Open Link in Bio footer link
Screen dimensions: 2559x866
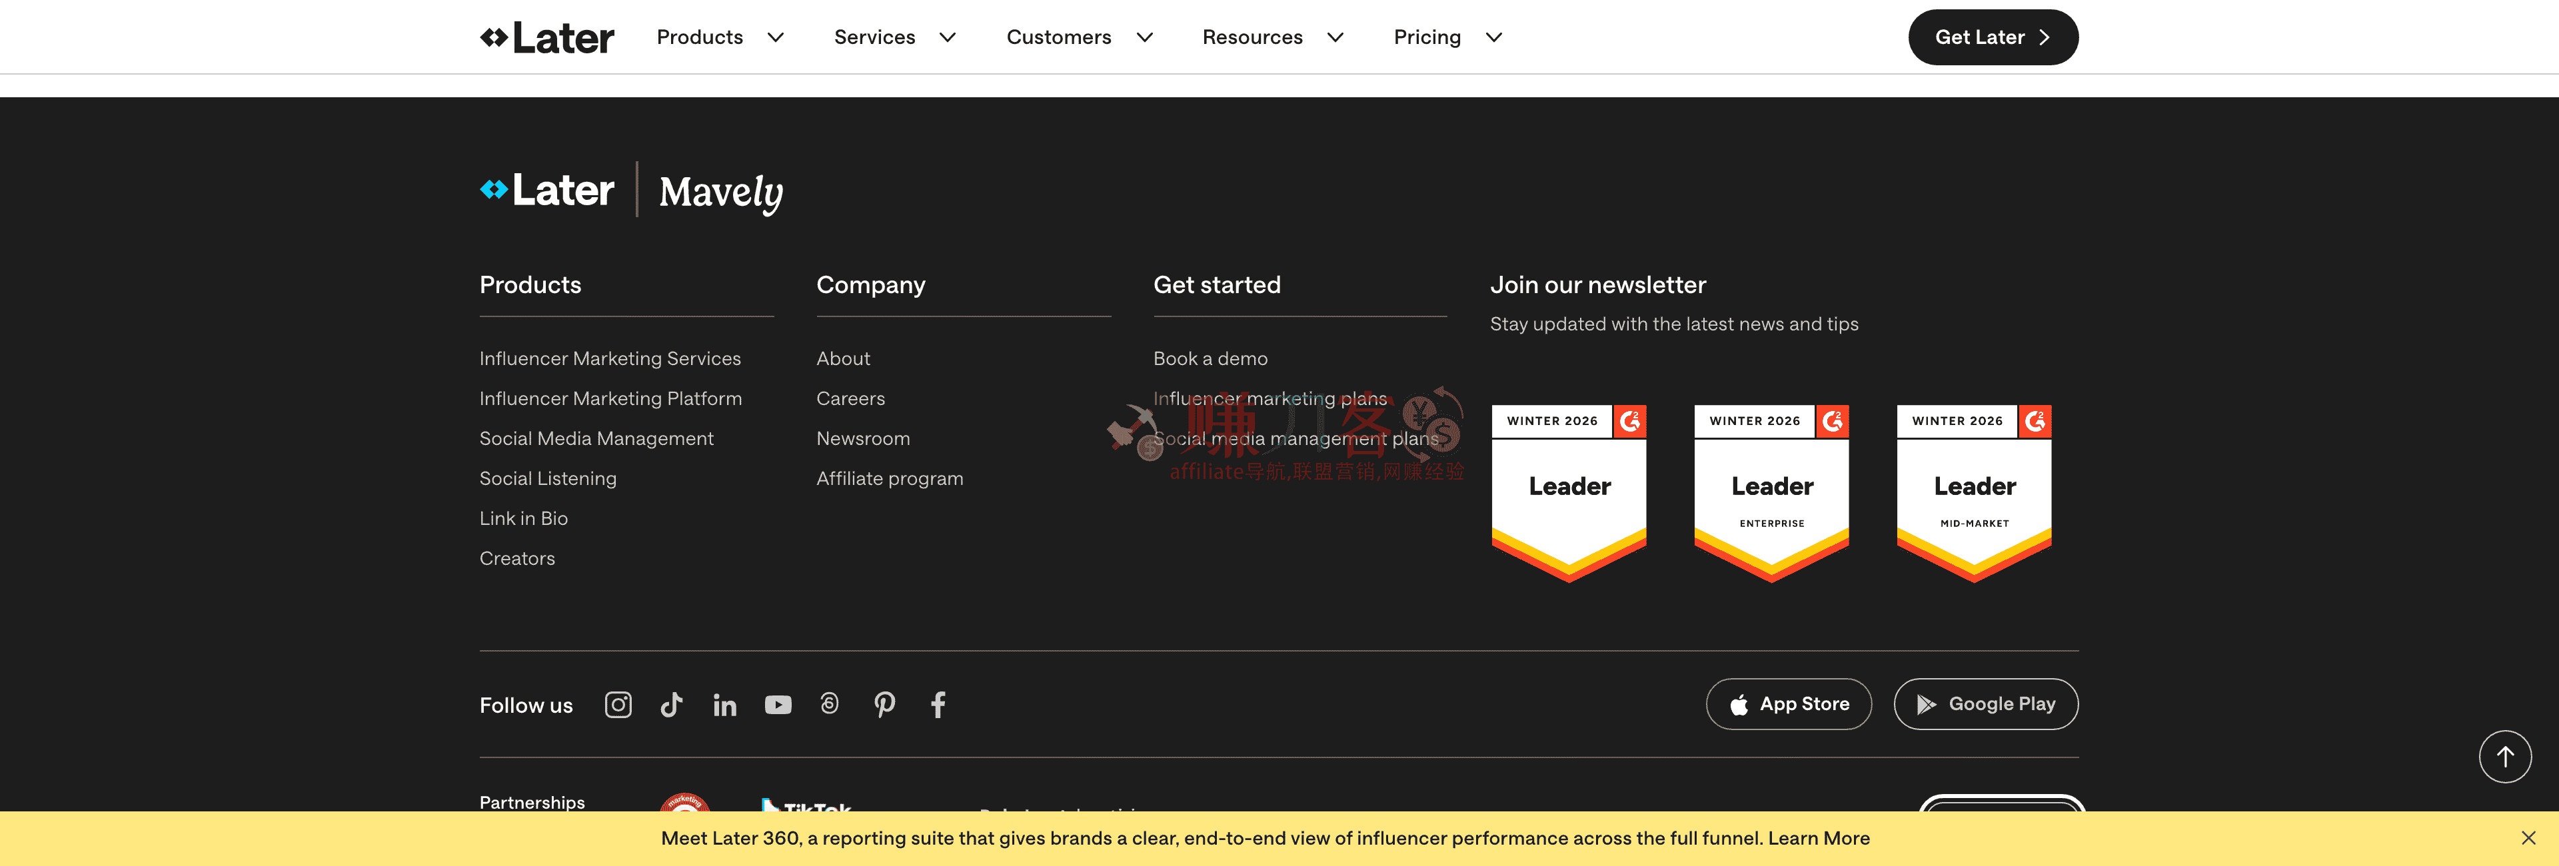tap(524, 518)
